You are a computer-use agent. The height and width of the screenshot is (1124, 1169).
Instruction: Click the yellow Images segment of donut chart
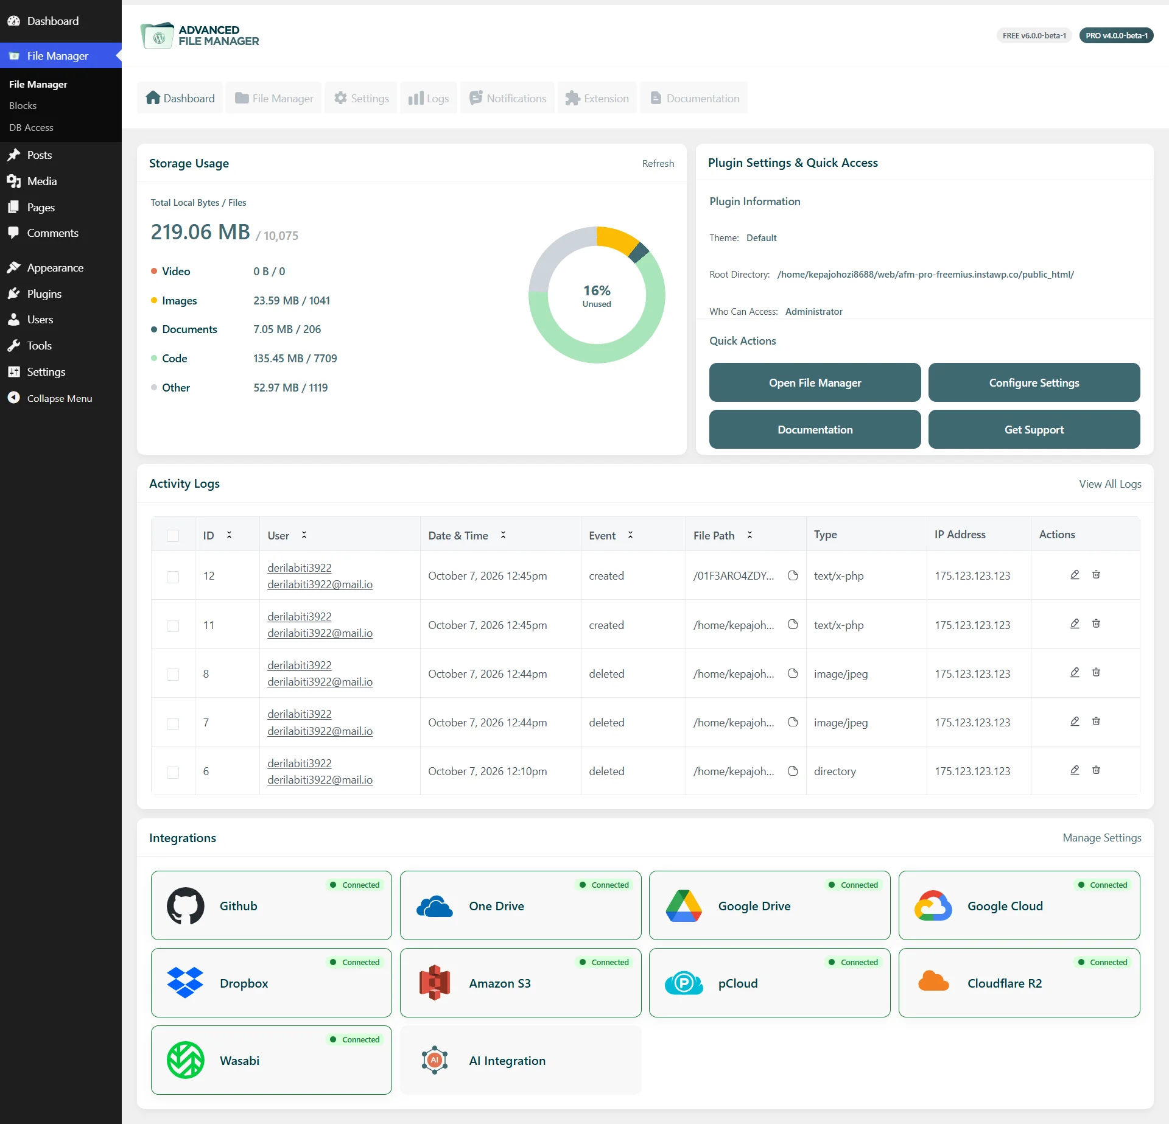pyautogui.click(x=617, y=238)
